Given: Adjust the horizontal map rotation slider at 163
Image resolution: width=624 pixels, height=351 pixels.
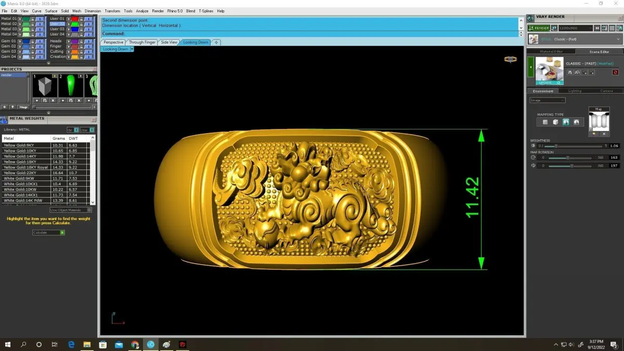Looking at the screenshot, I should pos(568,158).
